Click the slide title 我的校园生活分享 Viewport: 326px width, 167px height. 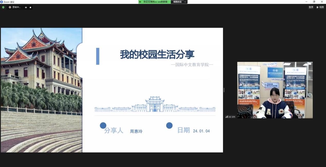pos(157,55)
